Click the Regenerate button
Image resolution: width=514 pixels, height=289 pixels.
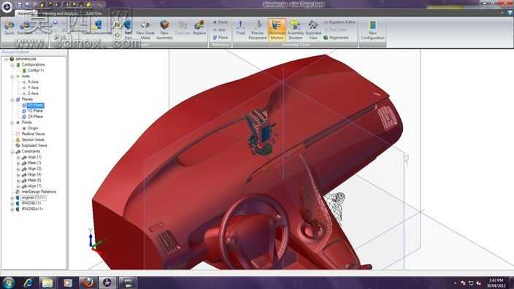pyautogui.click(x=337, y=38)
